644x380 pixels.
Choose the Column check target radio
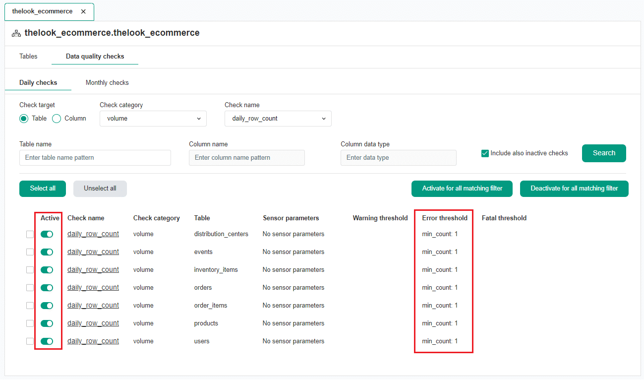click(57, 119)
